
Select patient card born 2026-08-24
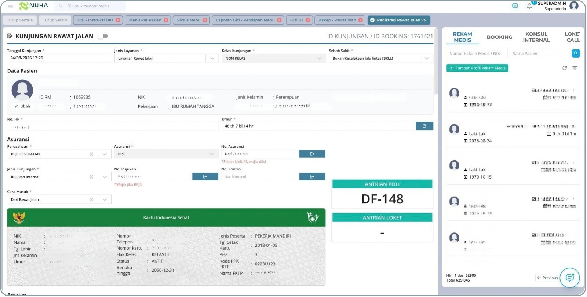coord(513,130)
